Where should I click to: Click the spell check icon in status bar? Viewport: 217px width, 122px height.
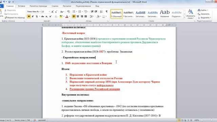pyautogui.click(x=35, y=120)
